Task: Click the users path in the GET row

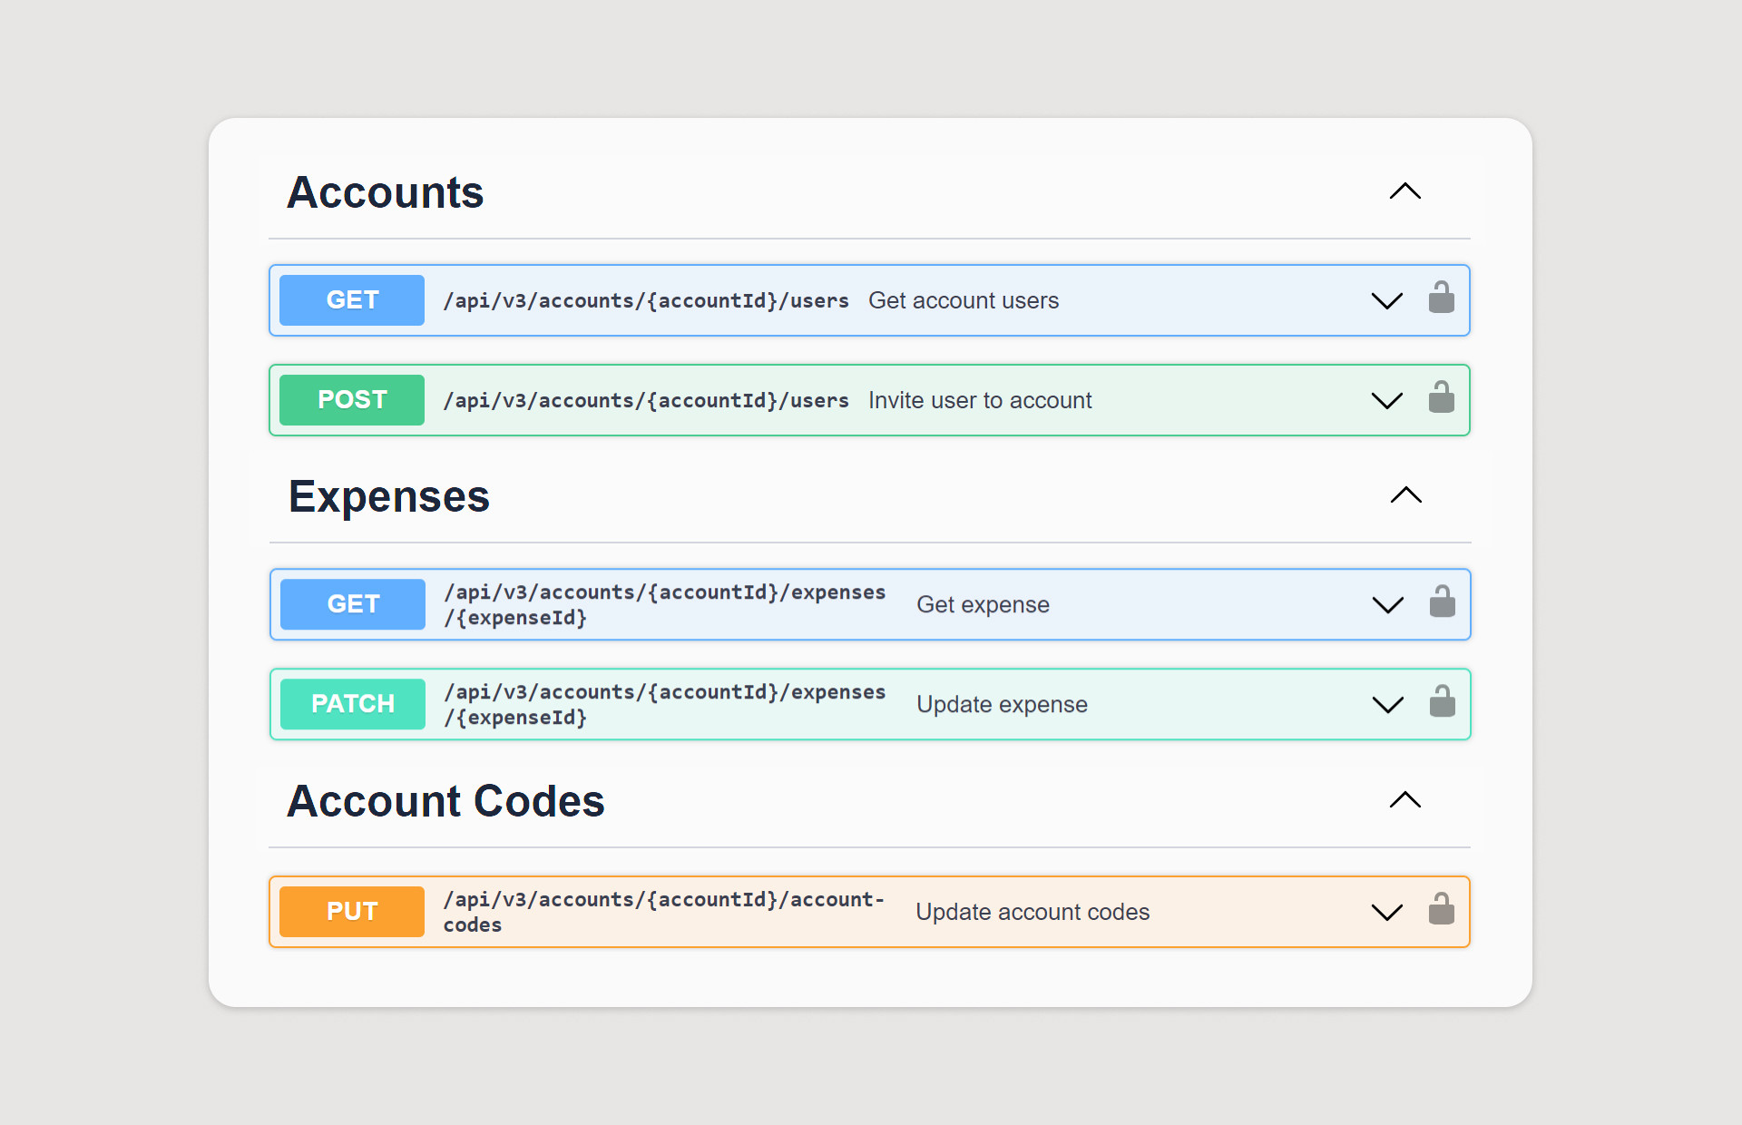Action: pyautogui.click(x=646, y=300)
